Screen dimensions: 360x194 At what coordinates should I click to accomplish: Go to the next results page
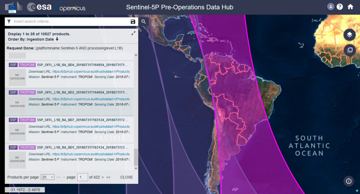pyautogui.click(x=103, y=177)
